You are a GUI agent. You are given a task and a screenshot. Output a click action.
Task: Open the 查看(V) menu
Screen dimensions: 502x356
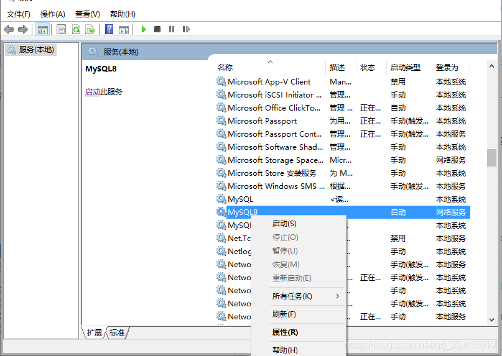pyautogui.click(x=88, y=14)
